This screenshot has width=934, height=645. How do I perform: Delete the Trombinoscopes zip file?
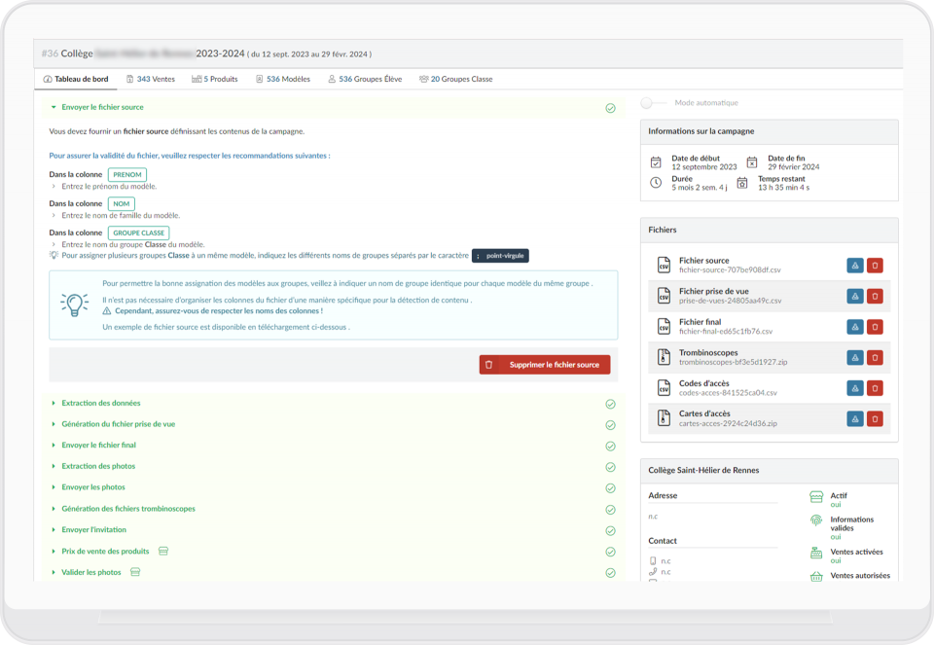(x=875, y=357)
